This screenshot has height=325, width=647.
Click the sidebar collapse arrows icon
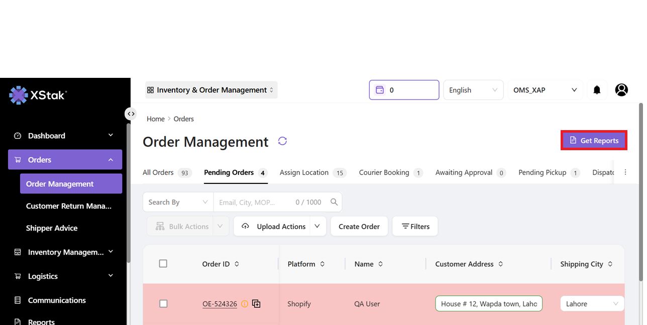point(131,114)
